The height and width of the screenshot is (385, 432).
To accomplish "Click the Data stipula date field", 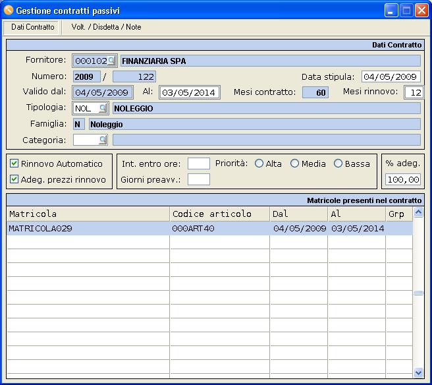I will tap(391, 76).
